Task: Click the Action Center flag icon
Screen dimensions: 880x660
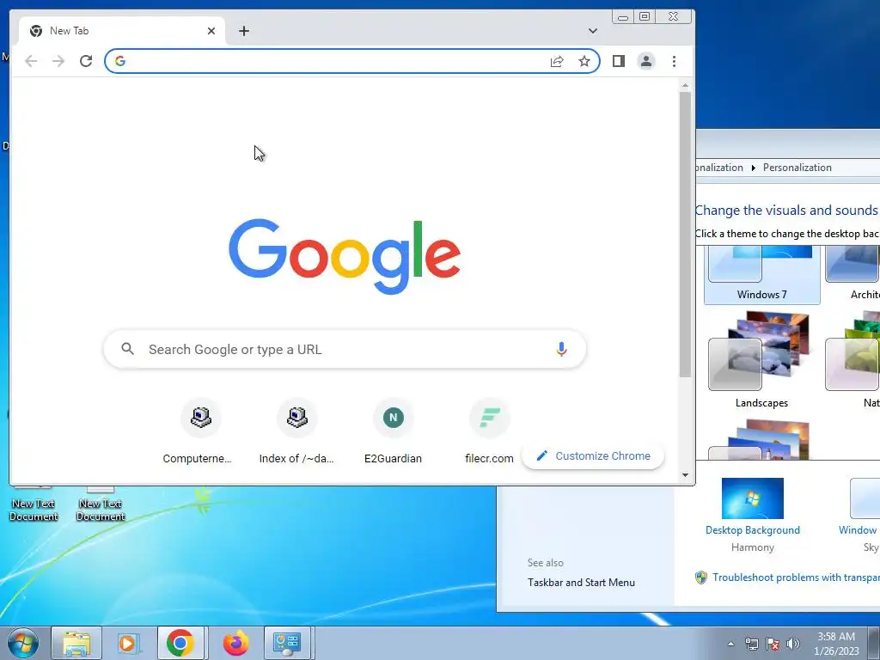Action: click(773, 644)
